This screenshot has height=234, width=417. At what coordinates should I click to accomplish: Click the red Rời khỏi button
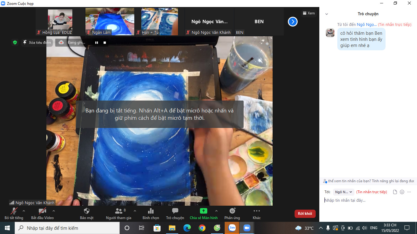[x=305, y=214]
